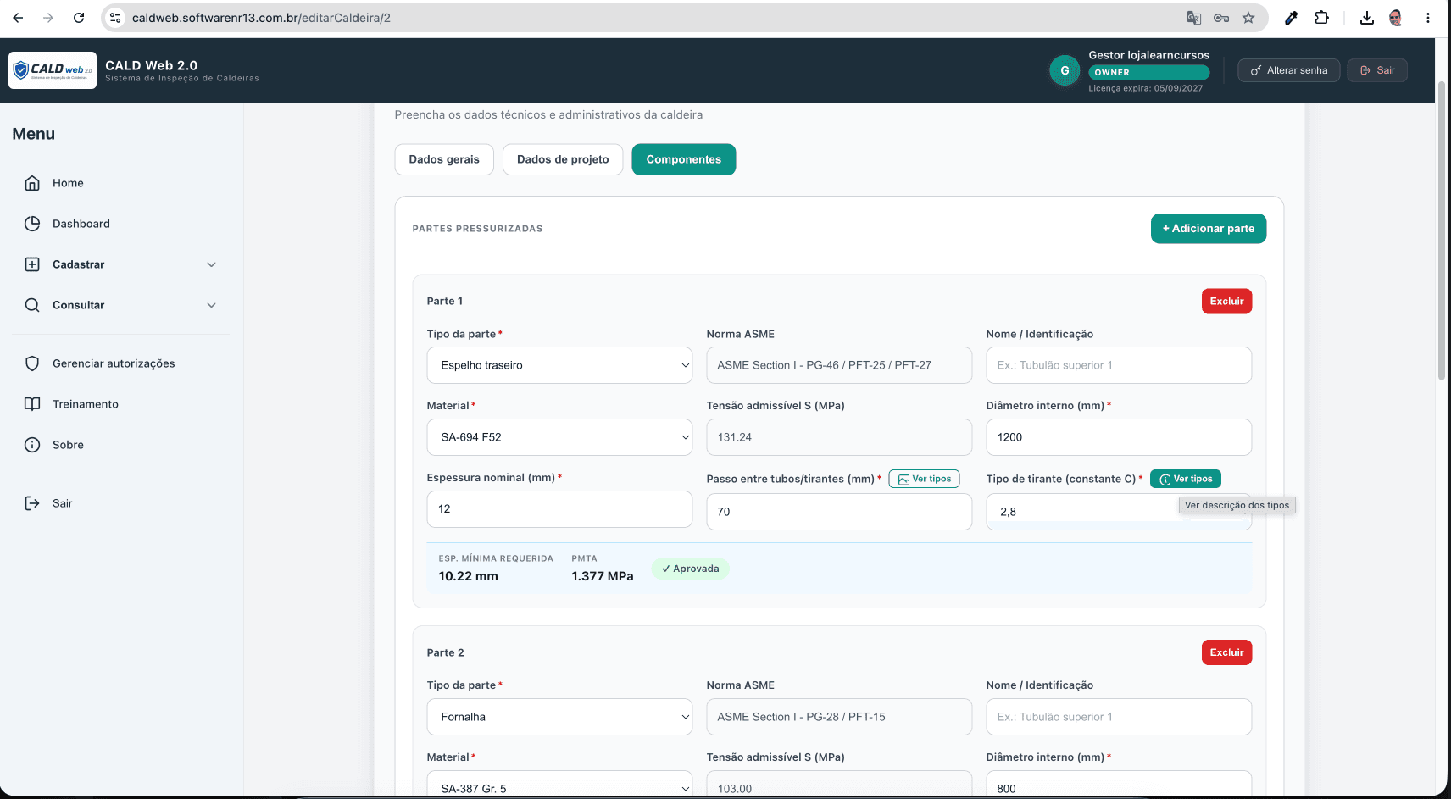Click the Adicionar parte button
This screenshot has height=799, width=1451.
pos(1209,229)
